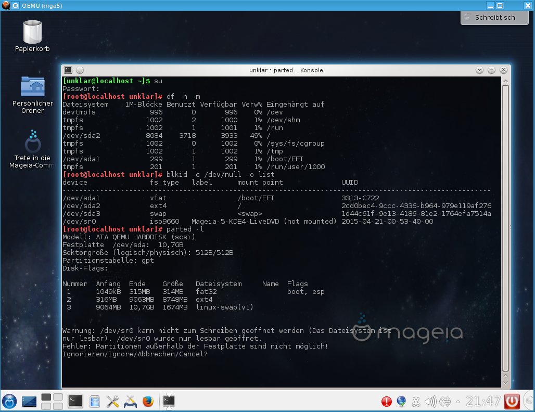Open Klipper clipboard scissors tray icon

416,402
